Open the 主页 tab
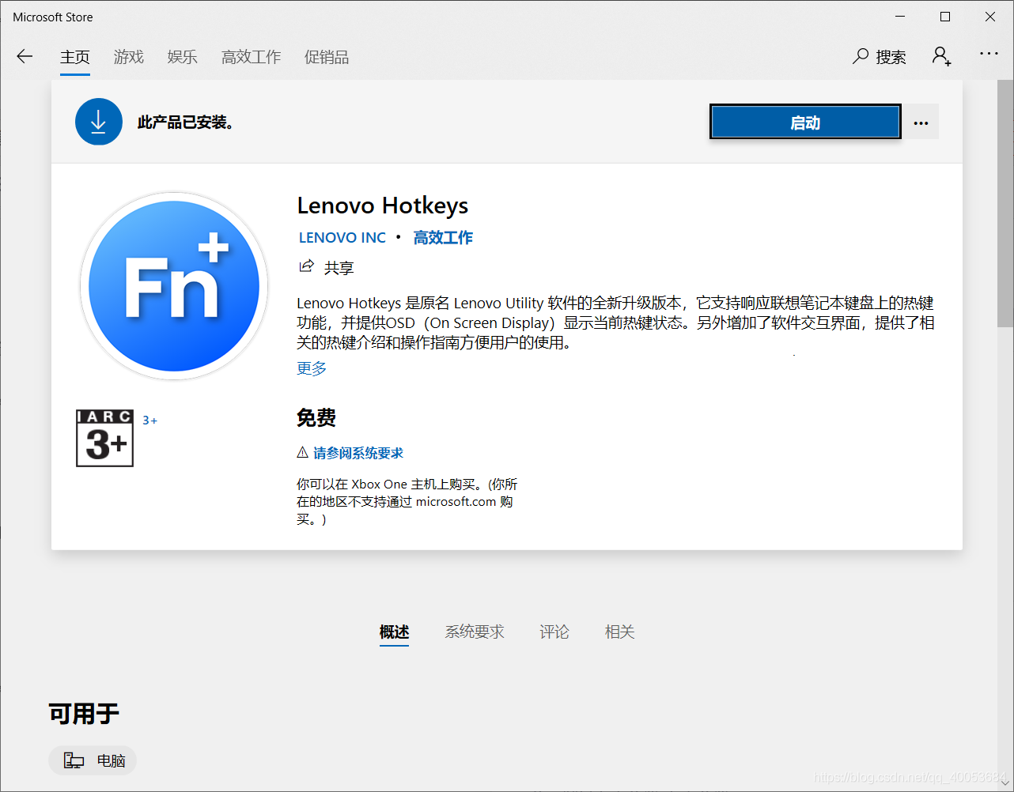 75,57
